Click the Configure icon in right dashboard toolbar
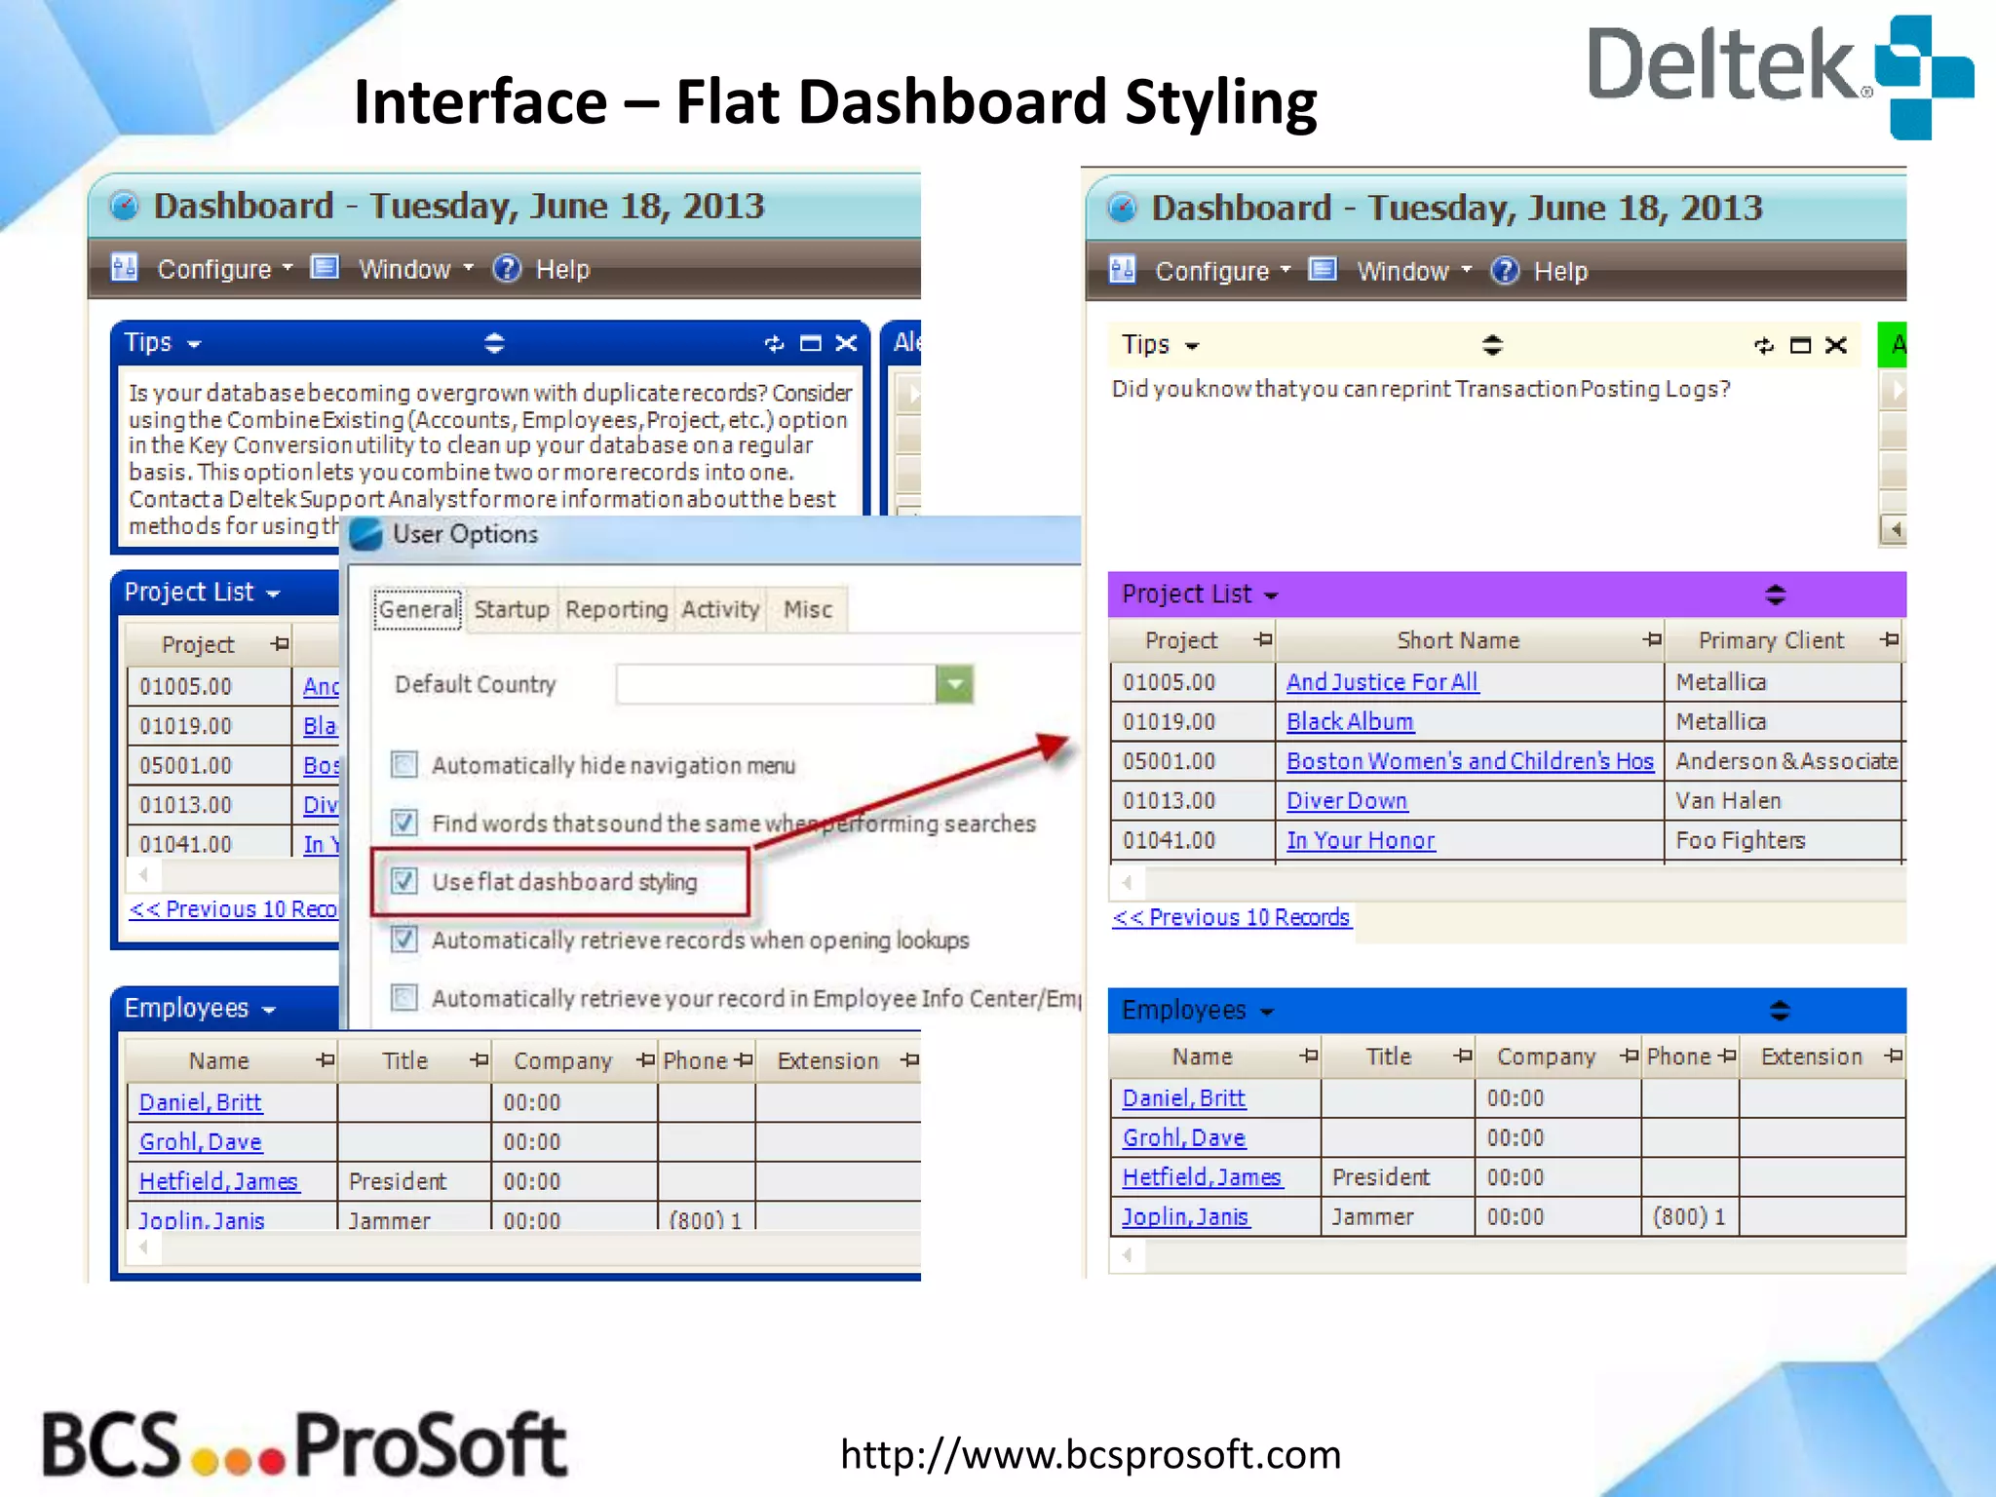This screenshot has width=1996, height=1497. 1122,269
